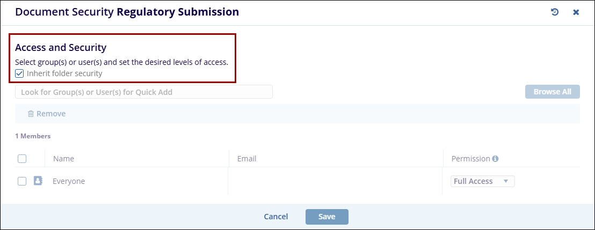Screen dimensions: 595x230
Task: Close the Document Security dialog
Action: click(576, 12)
